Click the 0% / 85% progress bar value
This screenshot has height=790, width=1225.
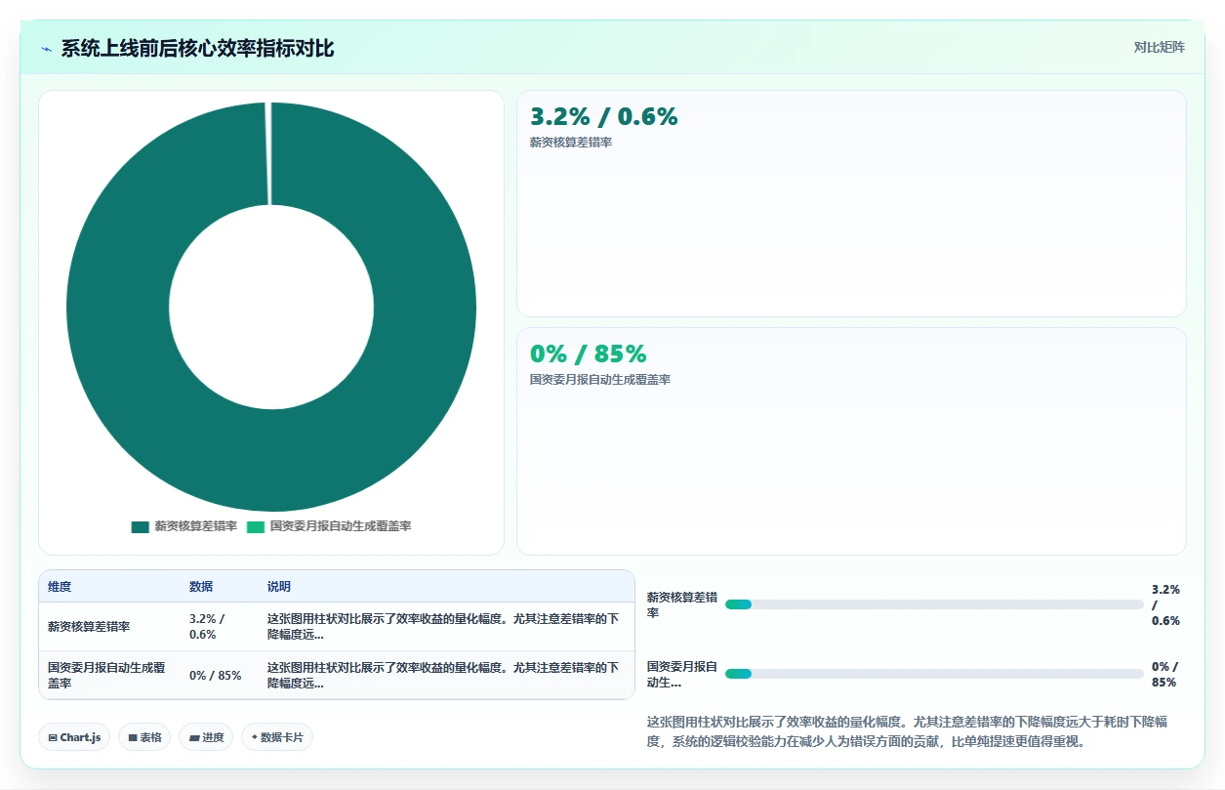[1165, 674]
